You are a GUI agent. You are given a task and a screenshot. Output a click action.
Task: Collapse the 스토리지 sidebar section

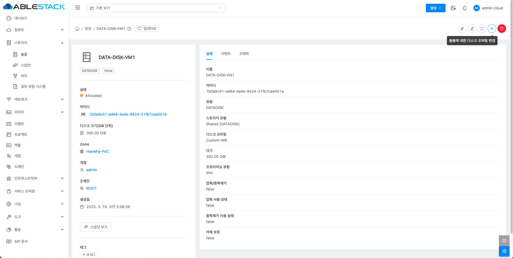[x=35, y=43]
